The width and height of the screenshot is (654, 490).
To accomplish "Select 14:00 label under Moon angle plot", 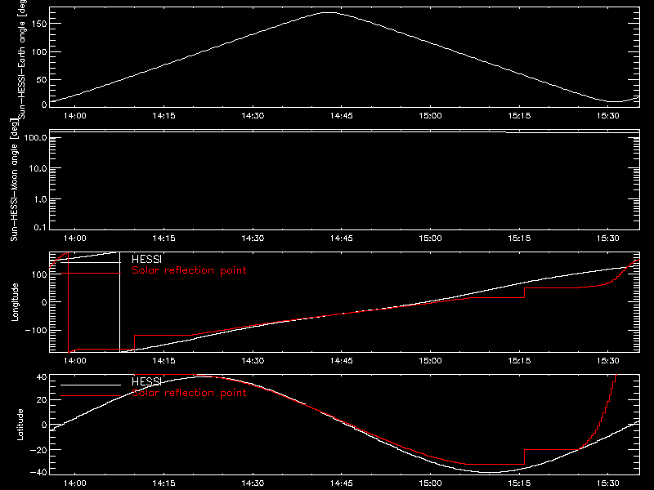I will point(75,238).
